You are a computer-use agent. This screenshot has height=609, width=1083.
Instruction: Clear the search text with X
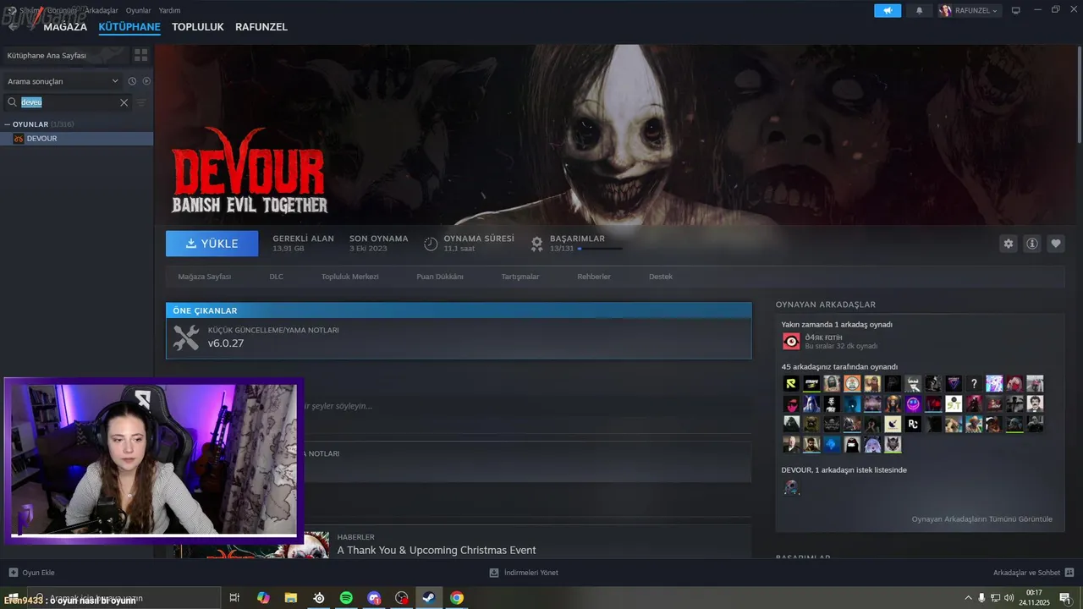(124, 102)
